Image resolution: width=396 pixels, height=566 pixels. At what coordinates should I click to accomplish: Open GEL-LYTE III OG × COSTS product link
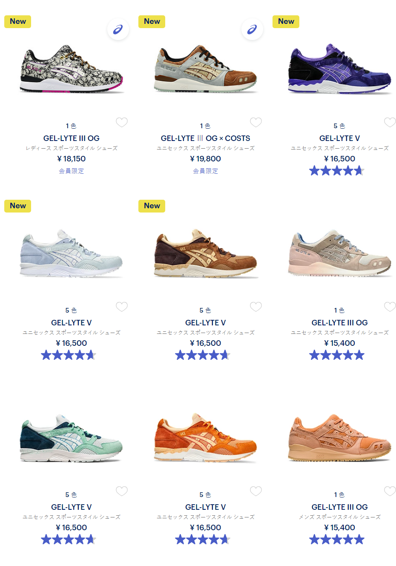[206, 138]
